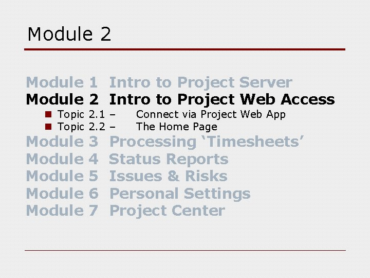
Task: Click the 'Status Reports' entry
Action: pos(169,159)
